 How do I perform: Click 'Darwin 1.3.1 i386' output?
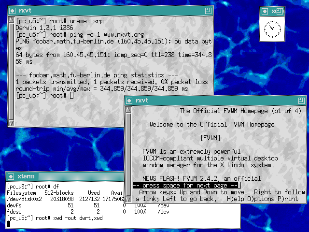click(44, 28)
